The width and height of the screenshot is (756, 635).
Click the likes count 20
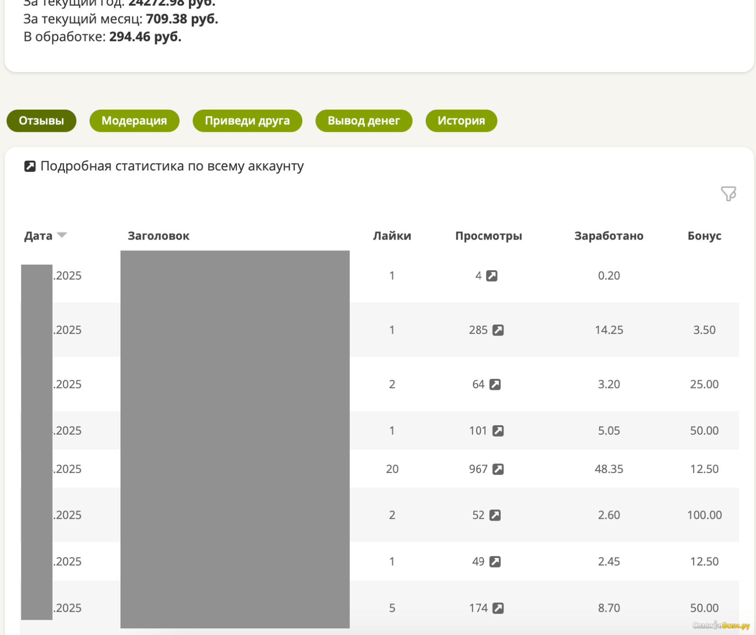tap(392, 469)
